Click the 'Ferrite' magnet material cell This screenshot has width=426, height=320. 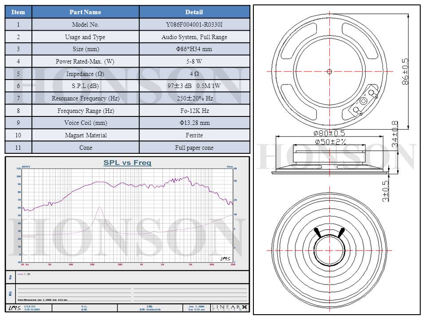click(x=194, y=135)
